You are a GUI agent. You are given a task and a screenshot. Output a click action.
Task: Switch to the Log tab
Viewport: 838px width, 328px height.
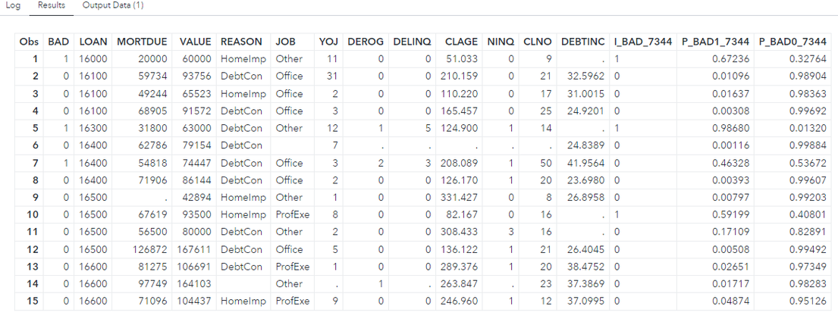pos(13,6)
